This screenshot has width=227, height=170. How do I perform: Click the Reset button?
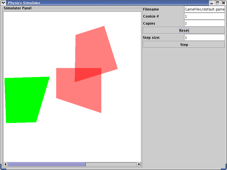pyautogui.click(x=184, y=31)
